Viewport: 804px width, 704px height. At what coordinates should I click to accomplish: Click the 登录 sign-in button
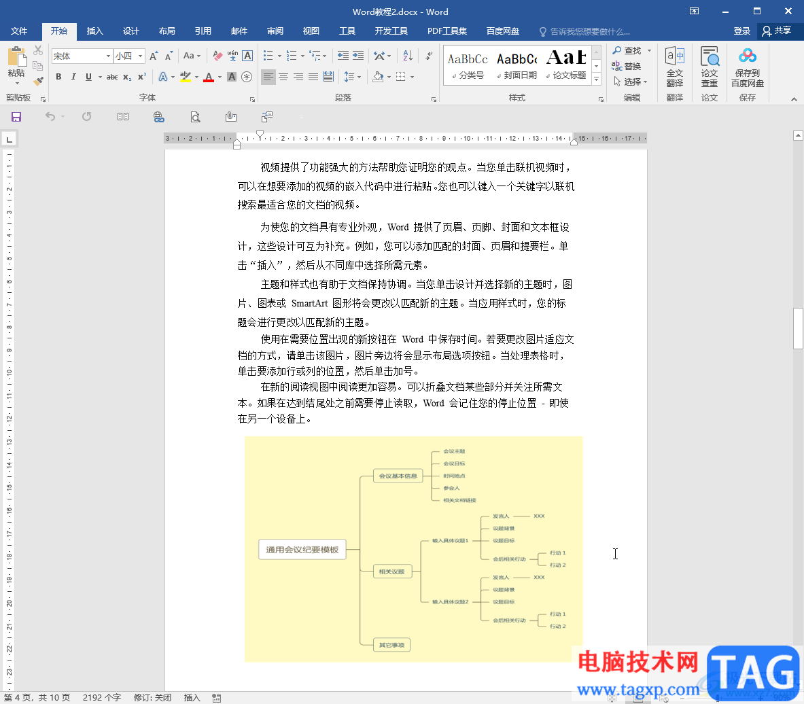(x=741, y=31)
